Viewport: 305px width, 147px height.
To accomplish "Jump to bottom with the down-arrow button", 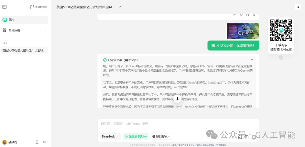I will pyautogui.click(x=177, y=99).
